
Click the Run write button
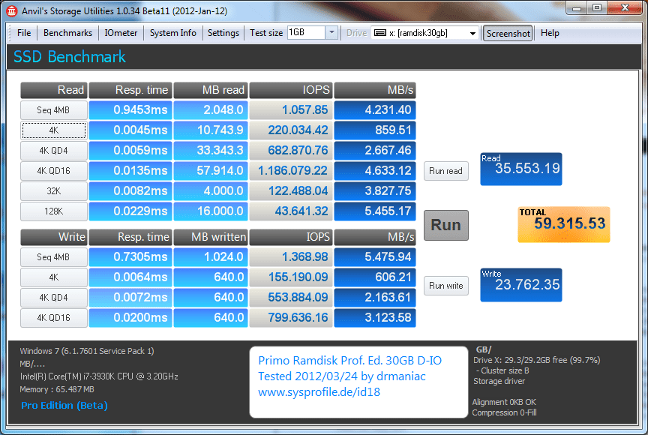pos(446,286)
